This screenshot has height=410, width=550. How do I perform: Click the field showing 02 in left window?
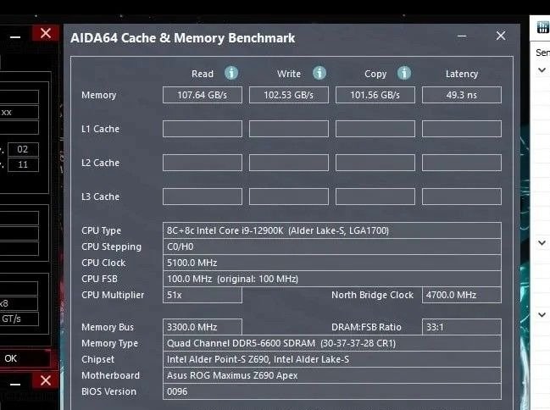(x=23, y=149)
